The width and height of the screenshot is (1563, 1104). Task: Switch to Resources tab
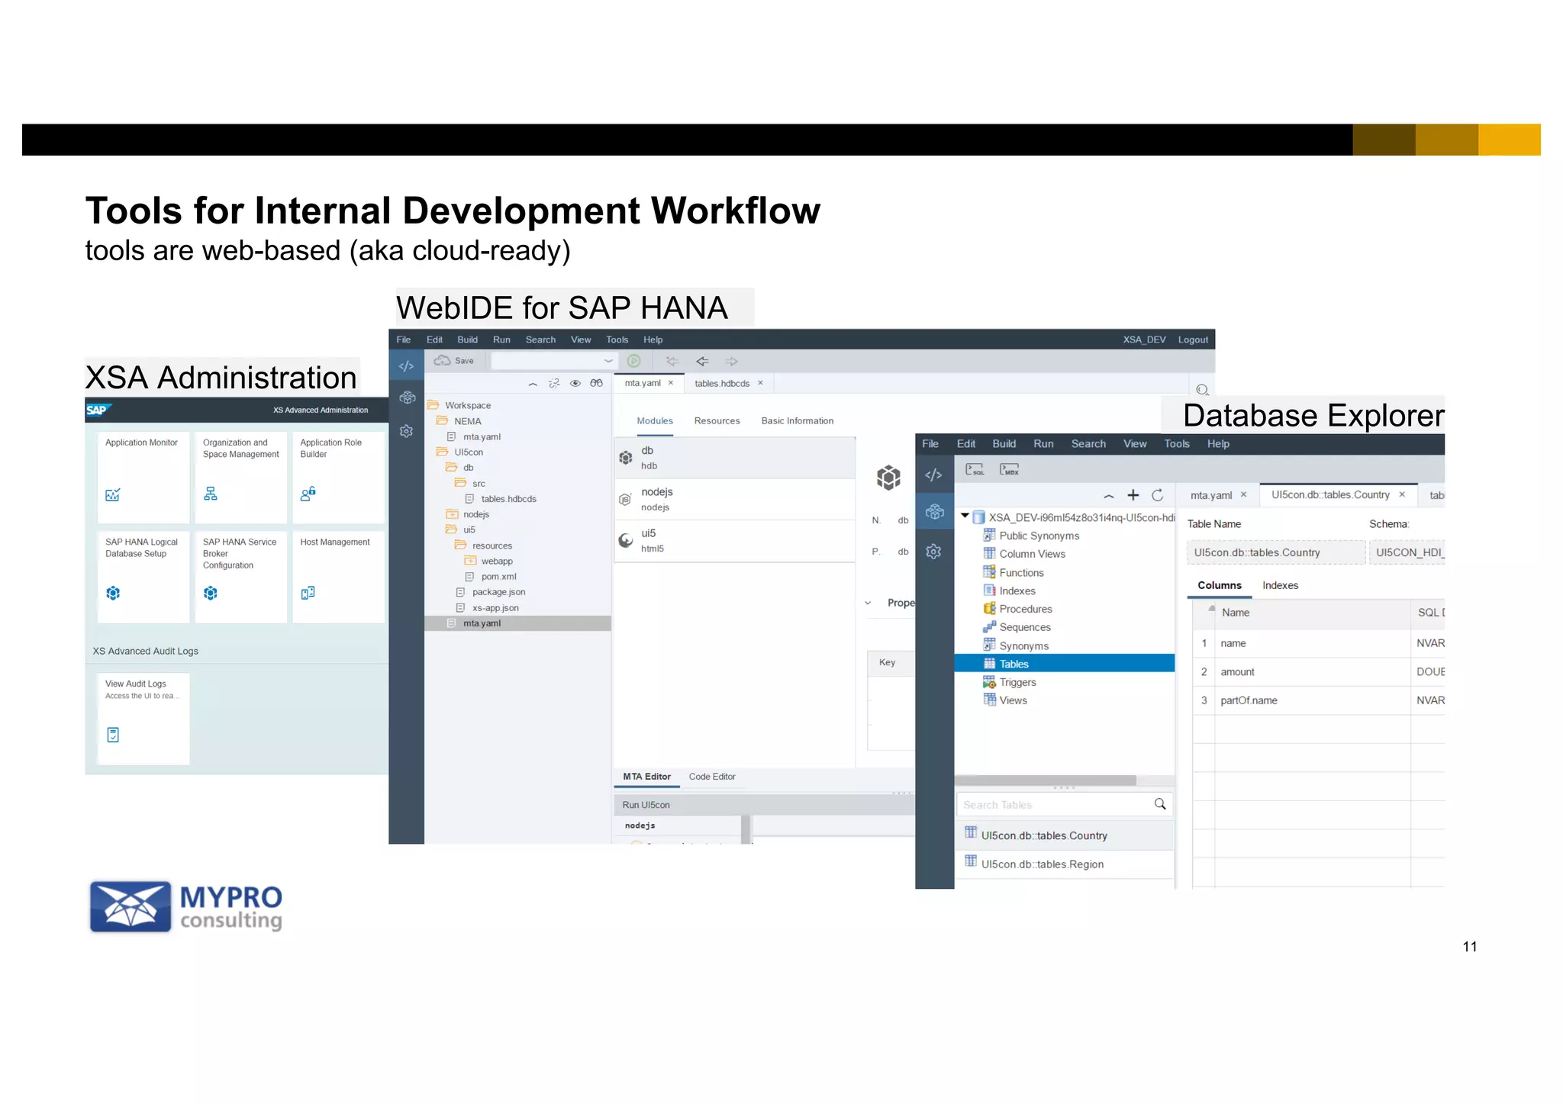[717, 420]
